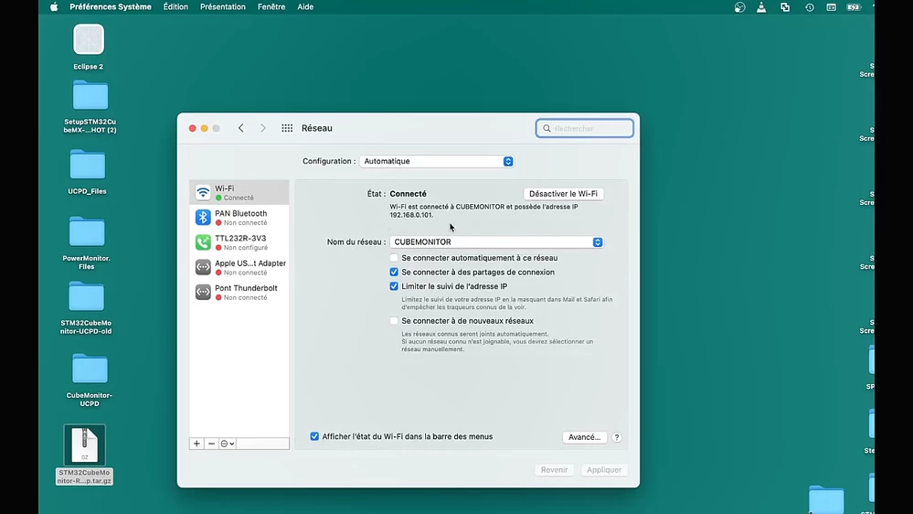Click the battery status icon in menu bar
Screen dimensions: 913x514
click(854, 7)
